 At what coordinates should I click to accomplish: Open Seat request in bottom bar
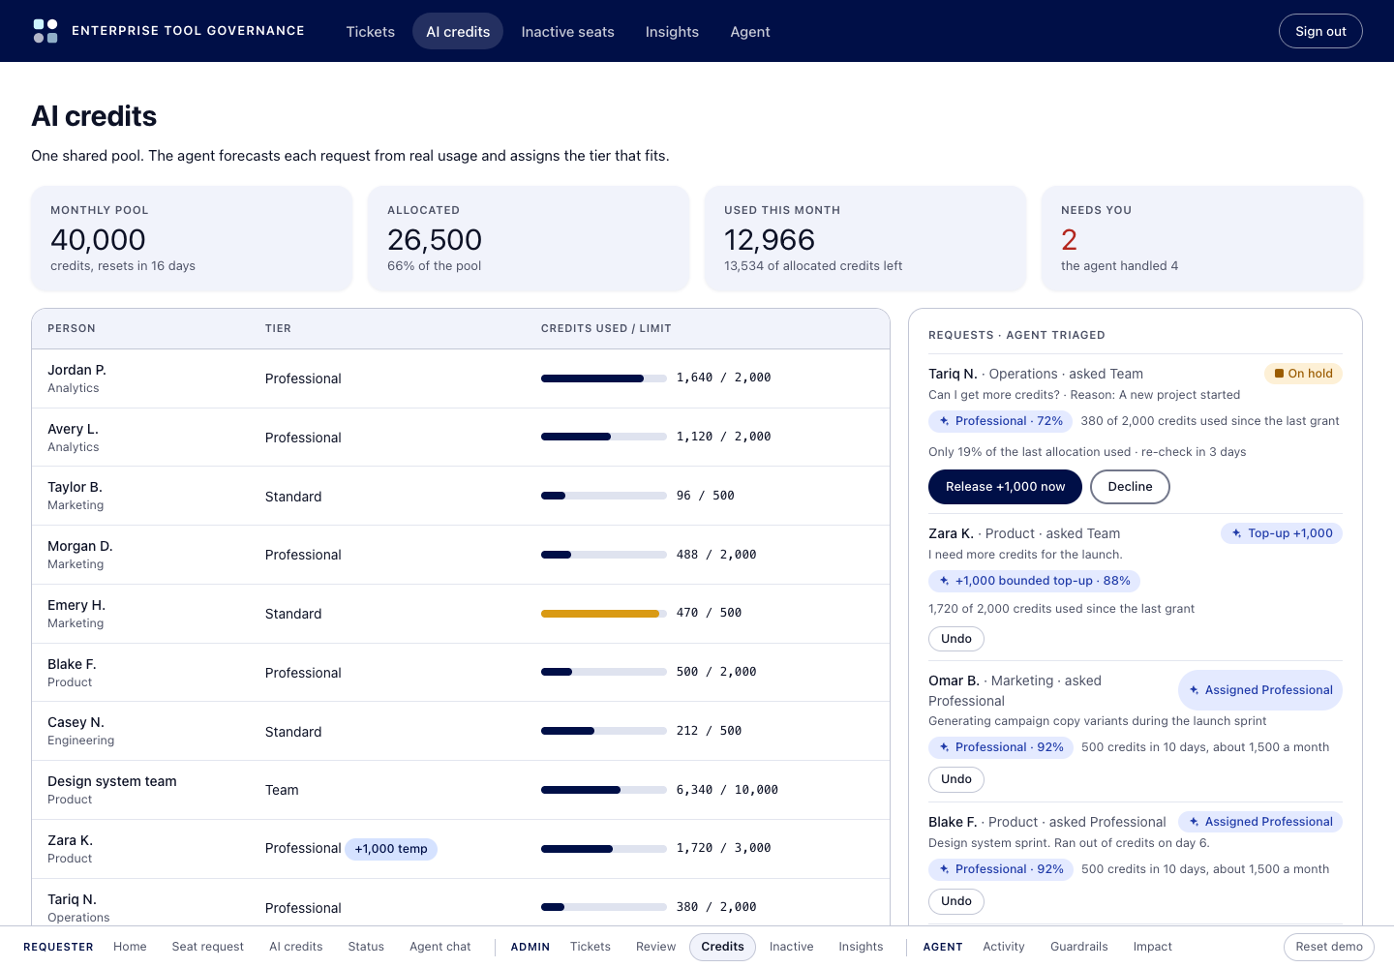[x=208, y=947]
